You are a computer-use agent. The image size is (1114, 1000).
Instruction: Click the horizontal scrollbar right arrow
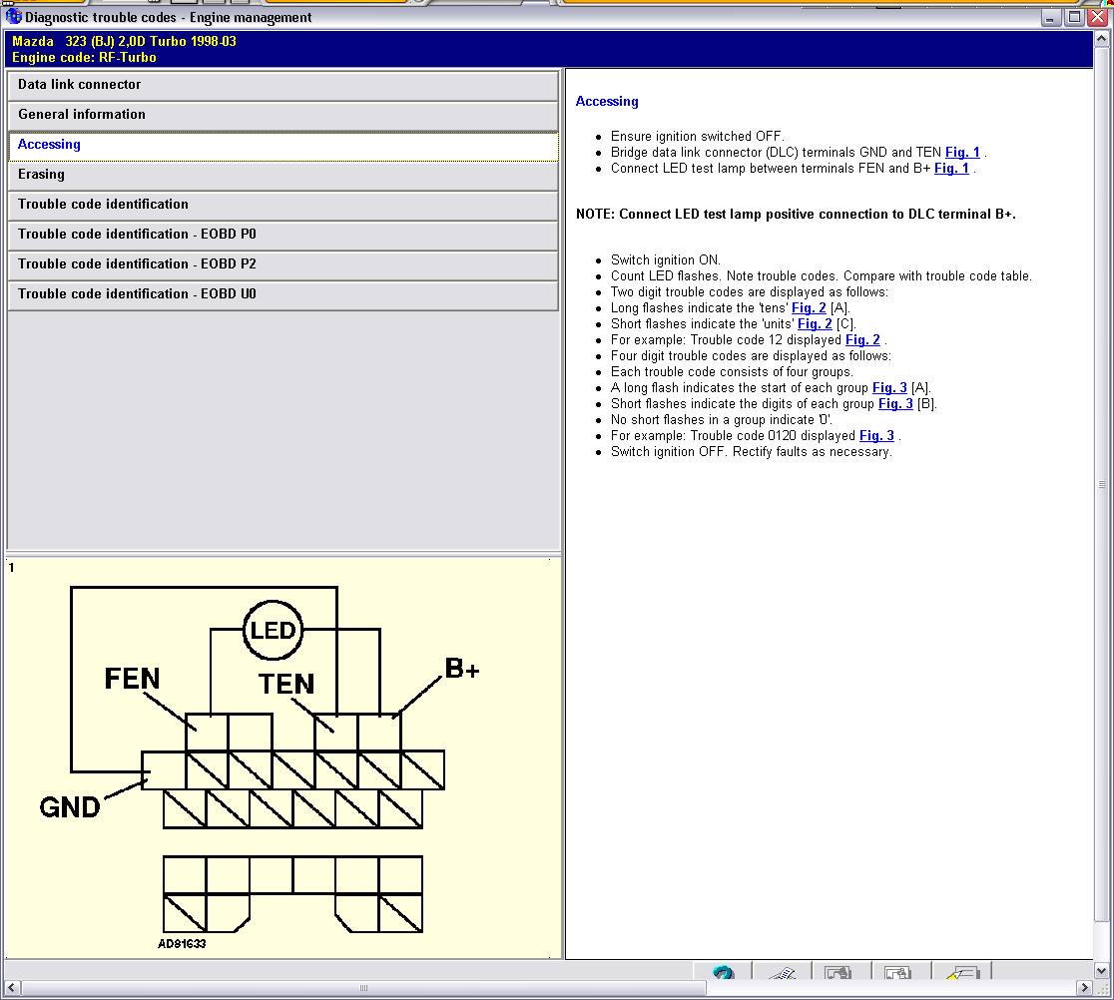coord(1083,987)
